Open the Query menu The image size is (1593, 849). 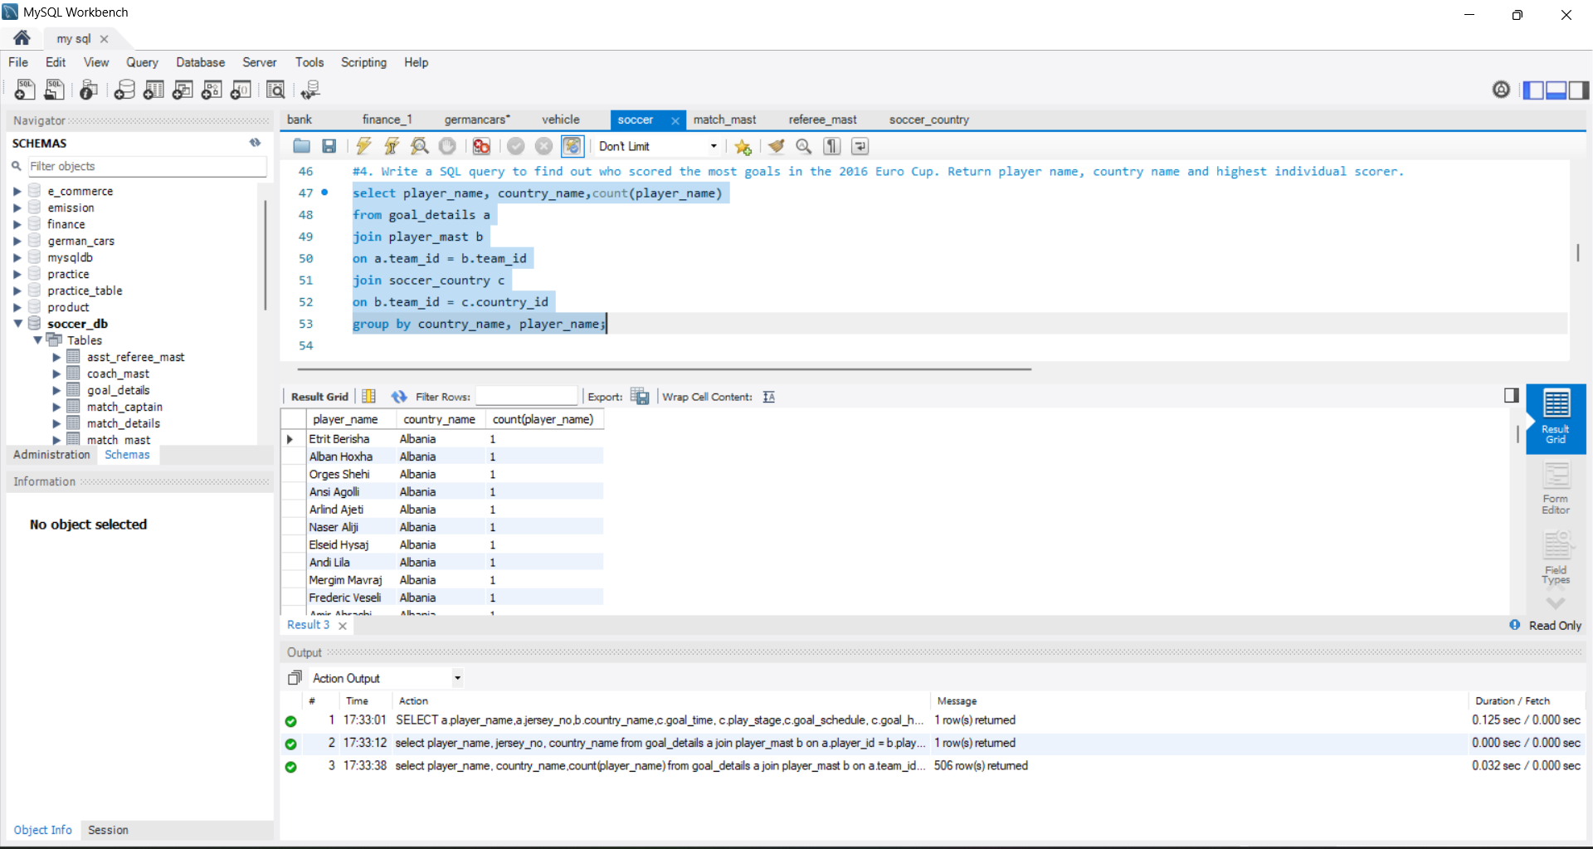pos(142,62)
